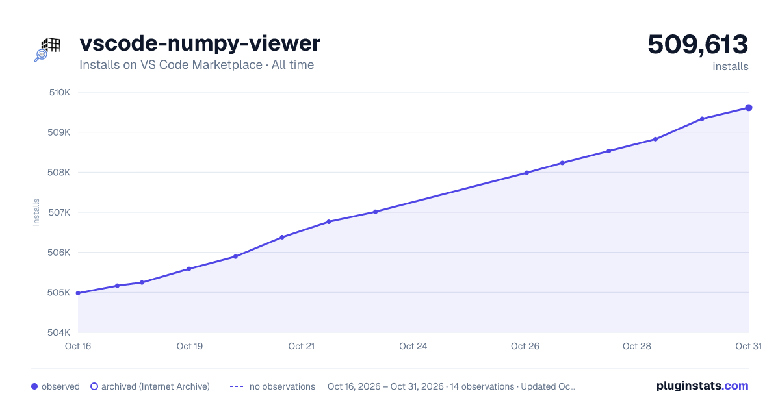Image resolution: width=780 pixels, height=409 pixels.
Task: Click the 506K y-axis label
Action: [x=60, y=253]
